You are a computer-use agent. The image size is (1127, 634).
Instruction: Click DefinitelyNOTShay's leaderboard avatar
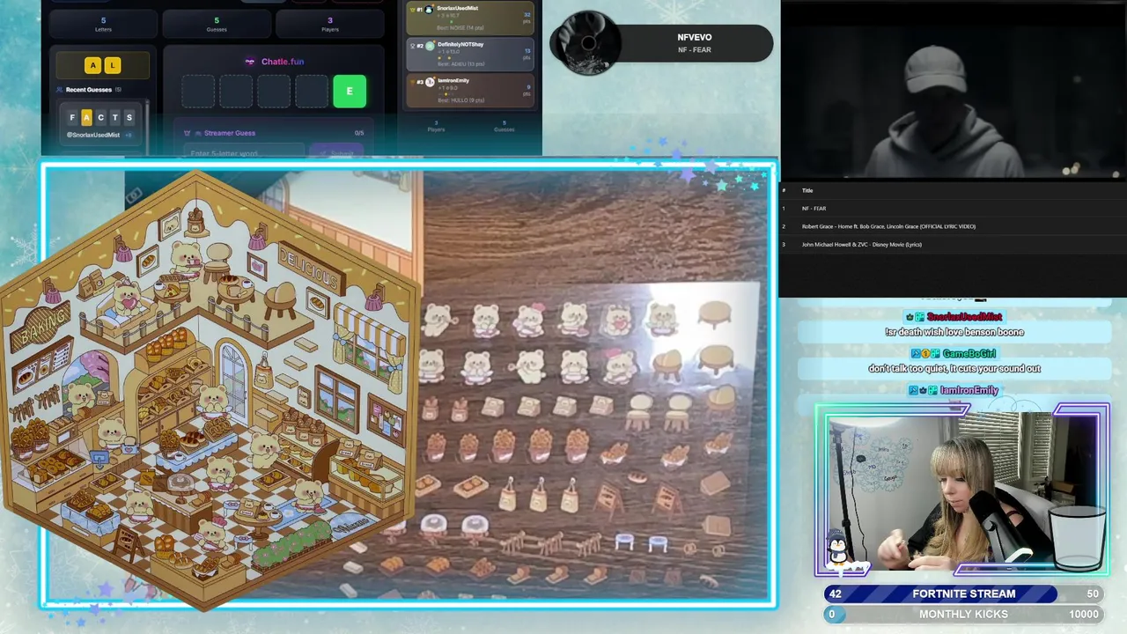coord(430,45)
